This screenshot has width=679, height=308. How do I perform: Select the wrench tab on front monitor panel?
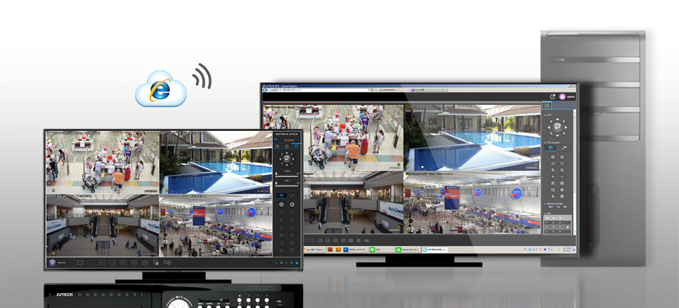[293, 195]
